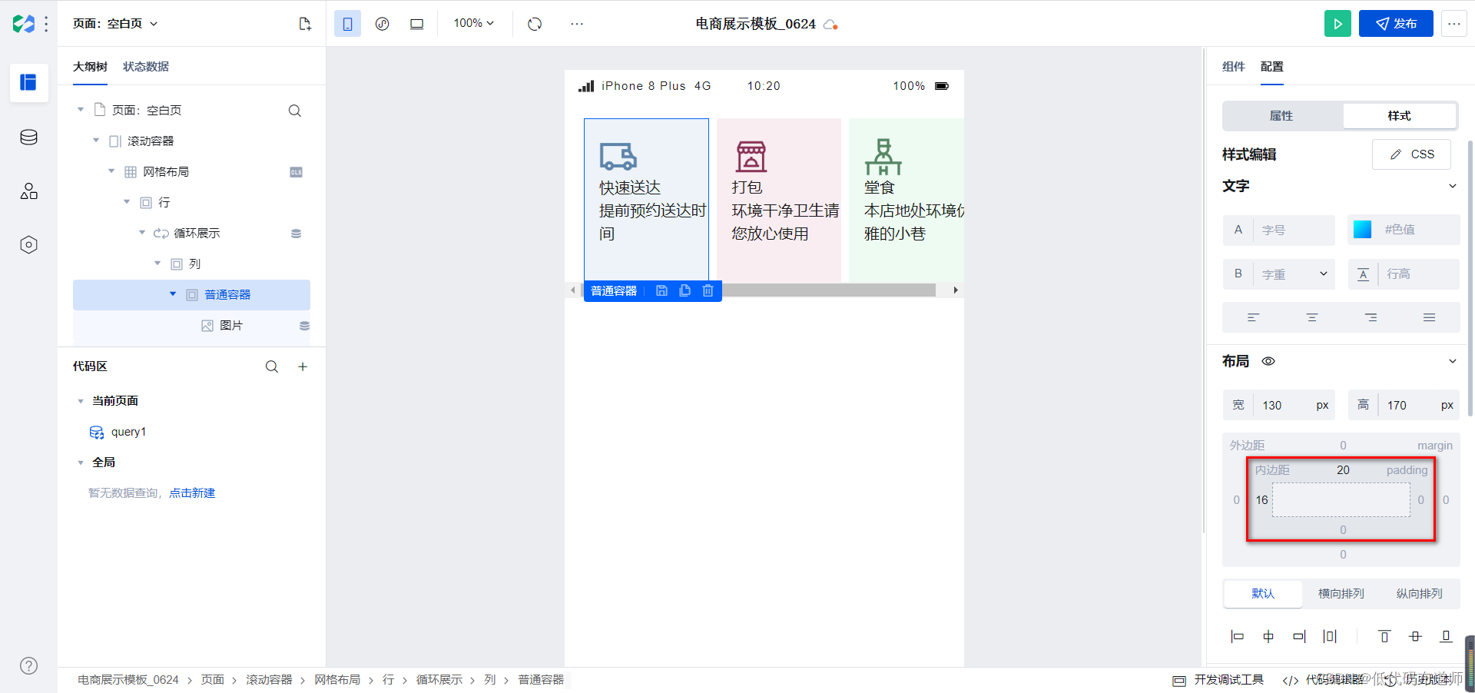Collapse the 当前页面 code section
This screenshot has height=693, width=1475.
point(81,401)
